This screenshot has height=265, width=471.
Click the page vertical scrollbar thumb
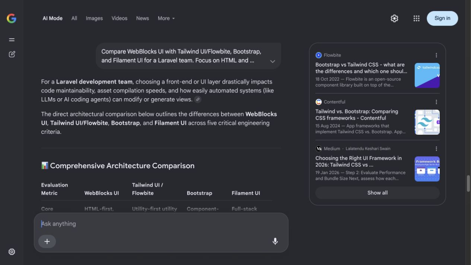point(468,183)
